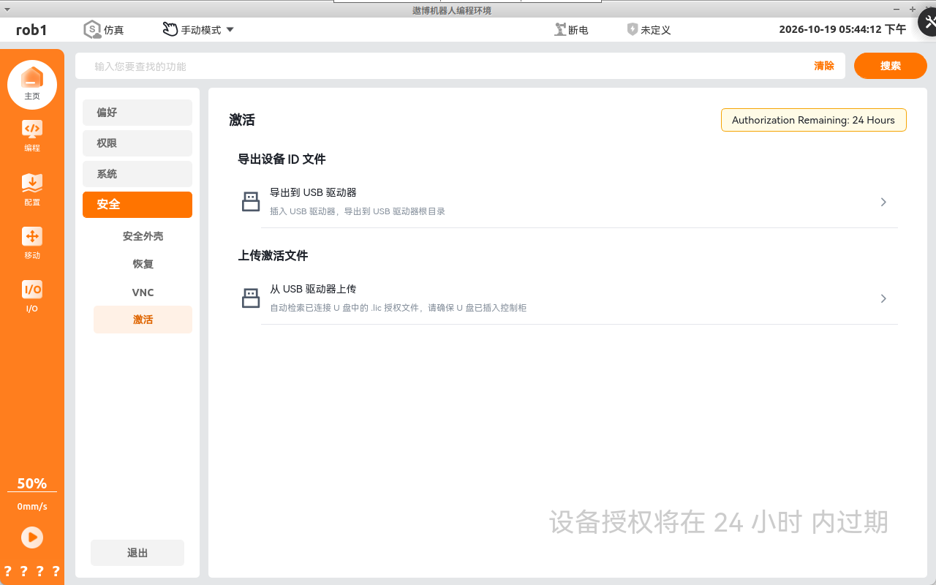Screen dimensions: 936x585
Task: Click the 上传激活文件 heading
Action: point(273,255)
